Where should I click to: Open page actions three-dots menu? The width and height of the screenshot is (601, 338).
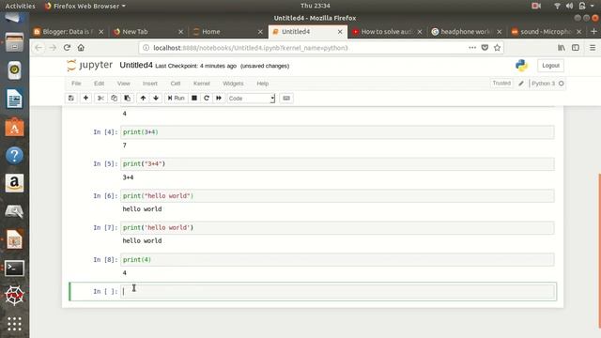472,48
